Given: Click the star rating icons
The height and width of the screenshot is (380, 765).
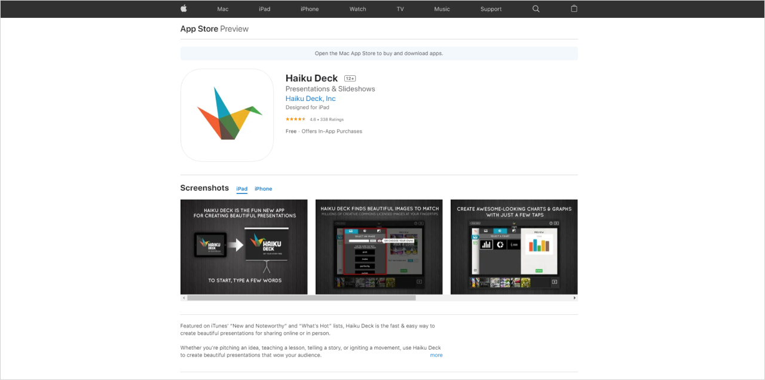Looking at the screenshot, I should click(296, 119).
